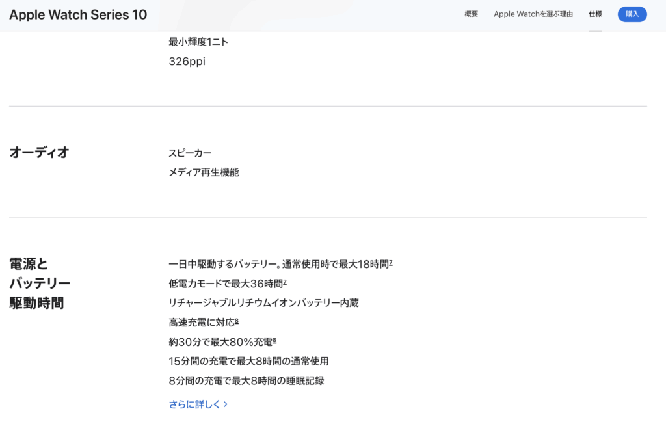The height and width of the screenshot is (424, 666).
Task: Open footnote 8 after 最大80%充電
Action: [x=274, y=340]
